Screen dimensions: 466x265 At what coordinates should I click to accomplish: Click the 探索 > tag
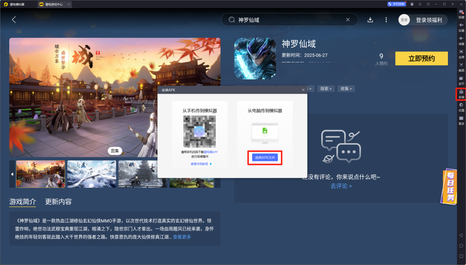[x=326, y=89]
